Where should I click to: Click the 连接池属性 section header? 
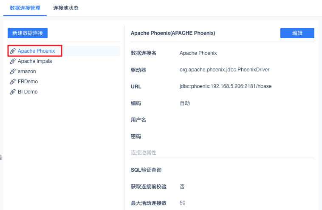pos(144,153)
